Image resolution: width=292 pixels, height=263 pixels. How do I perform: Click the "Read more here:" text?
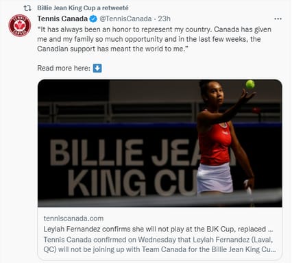(x=64, y=68)
